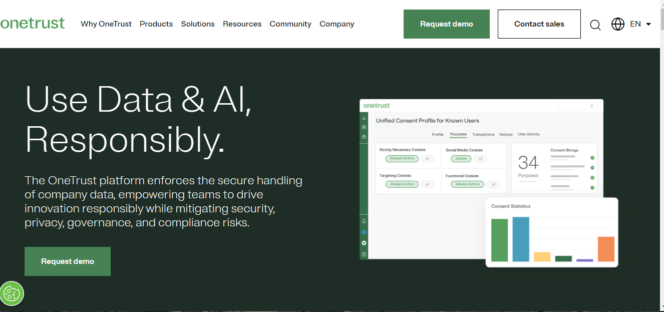
Task: Click the OneTrust logo in the header
Action: coord(33,23)
